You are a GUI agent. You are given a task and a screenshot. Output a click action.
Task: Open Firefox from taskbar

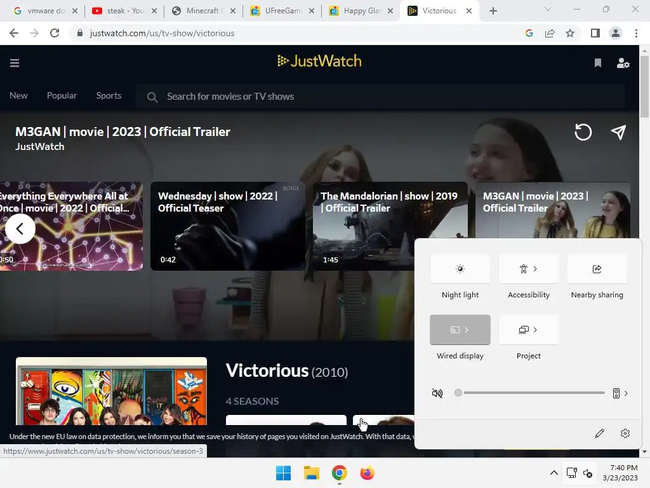click(x=367, y=473)
